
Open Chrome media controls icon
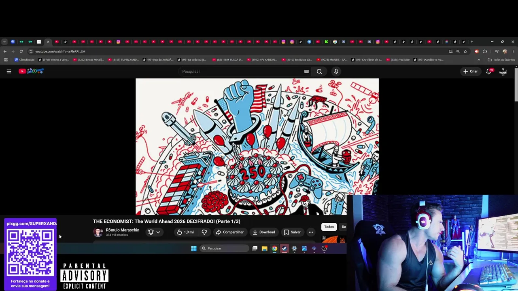[x=497, y=51]
